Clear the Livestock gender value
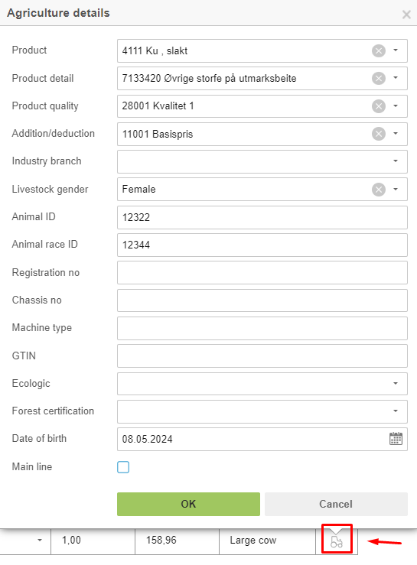This screenshot has width=417, height=565. pos(379,189)
